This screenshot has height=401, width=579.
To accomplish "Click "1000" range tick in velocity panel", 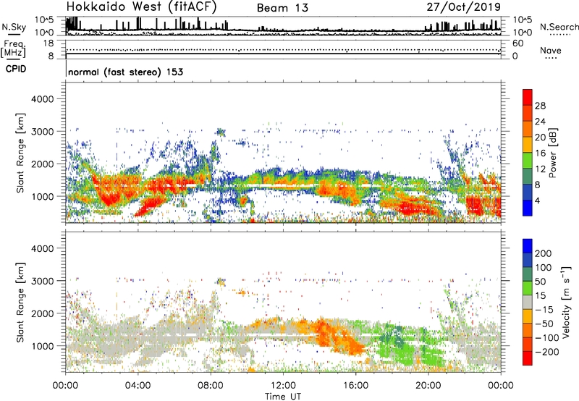I will [x=43, y=346].
